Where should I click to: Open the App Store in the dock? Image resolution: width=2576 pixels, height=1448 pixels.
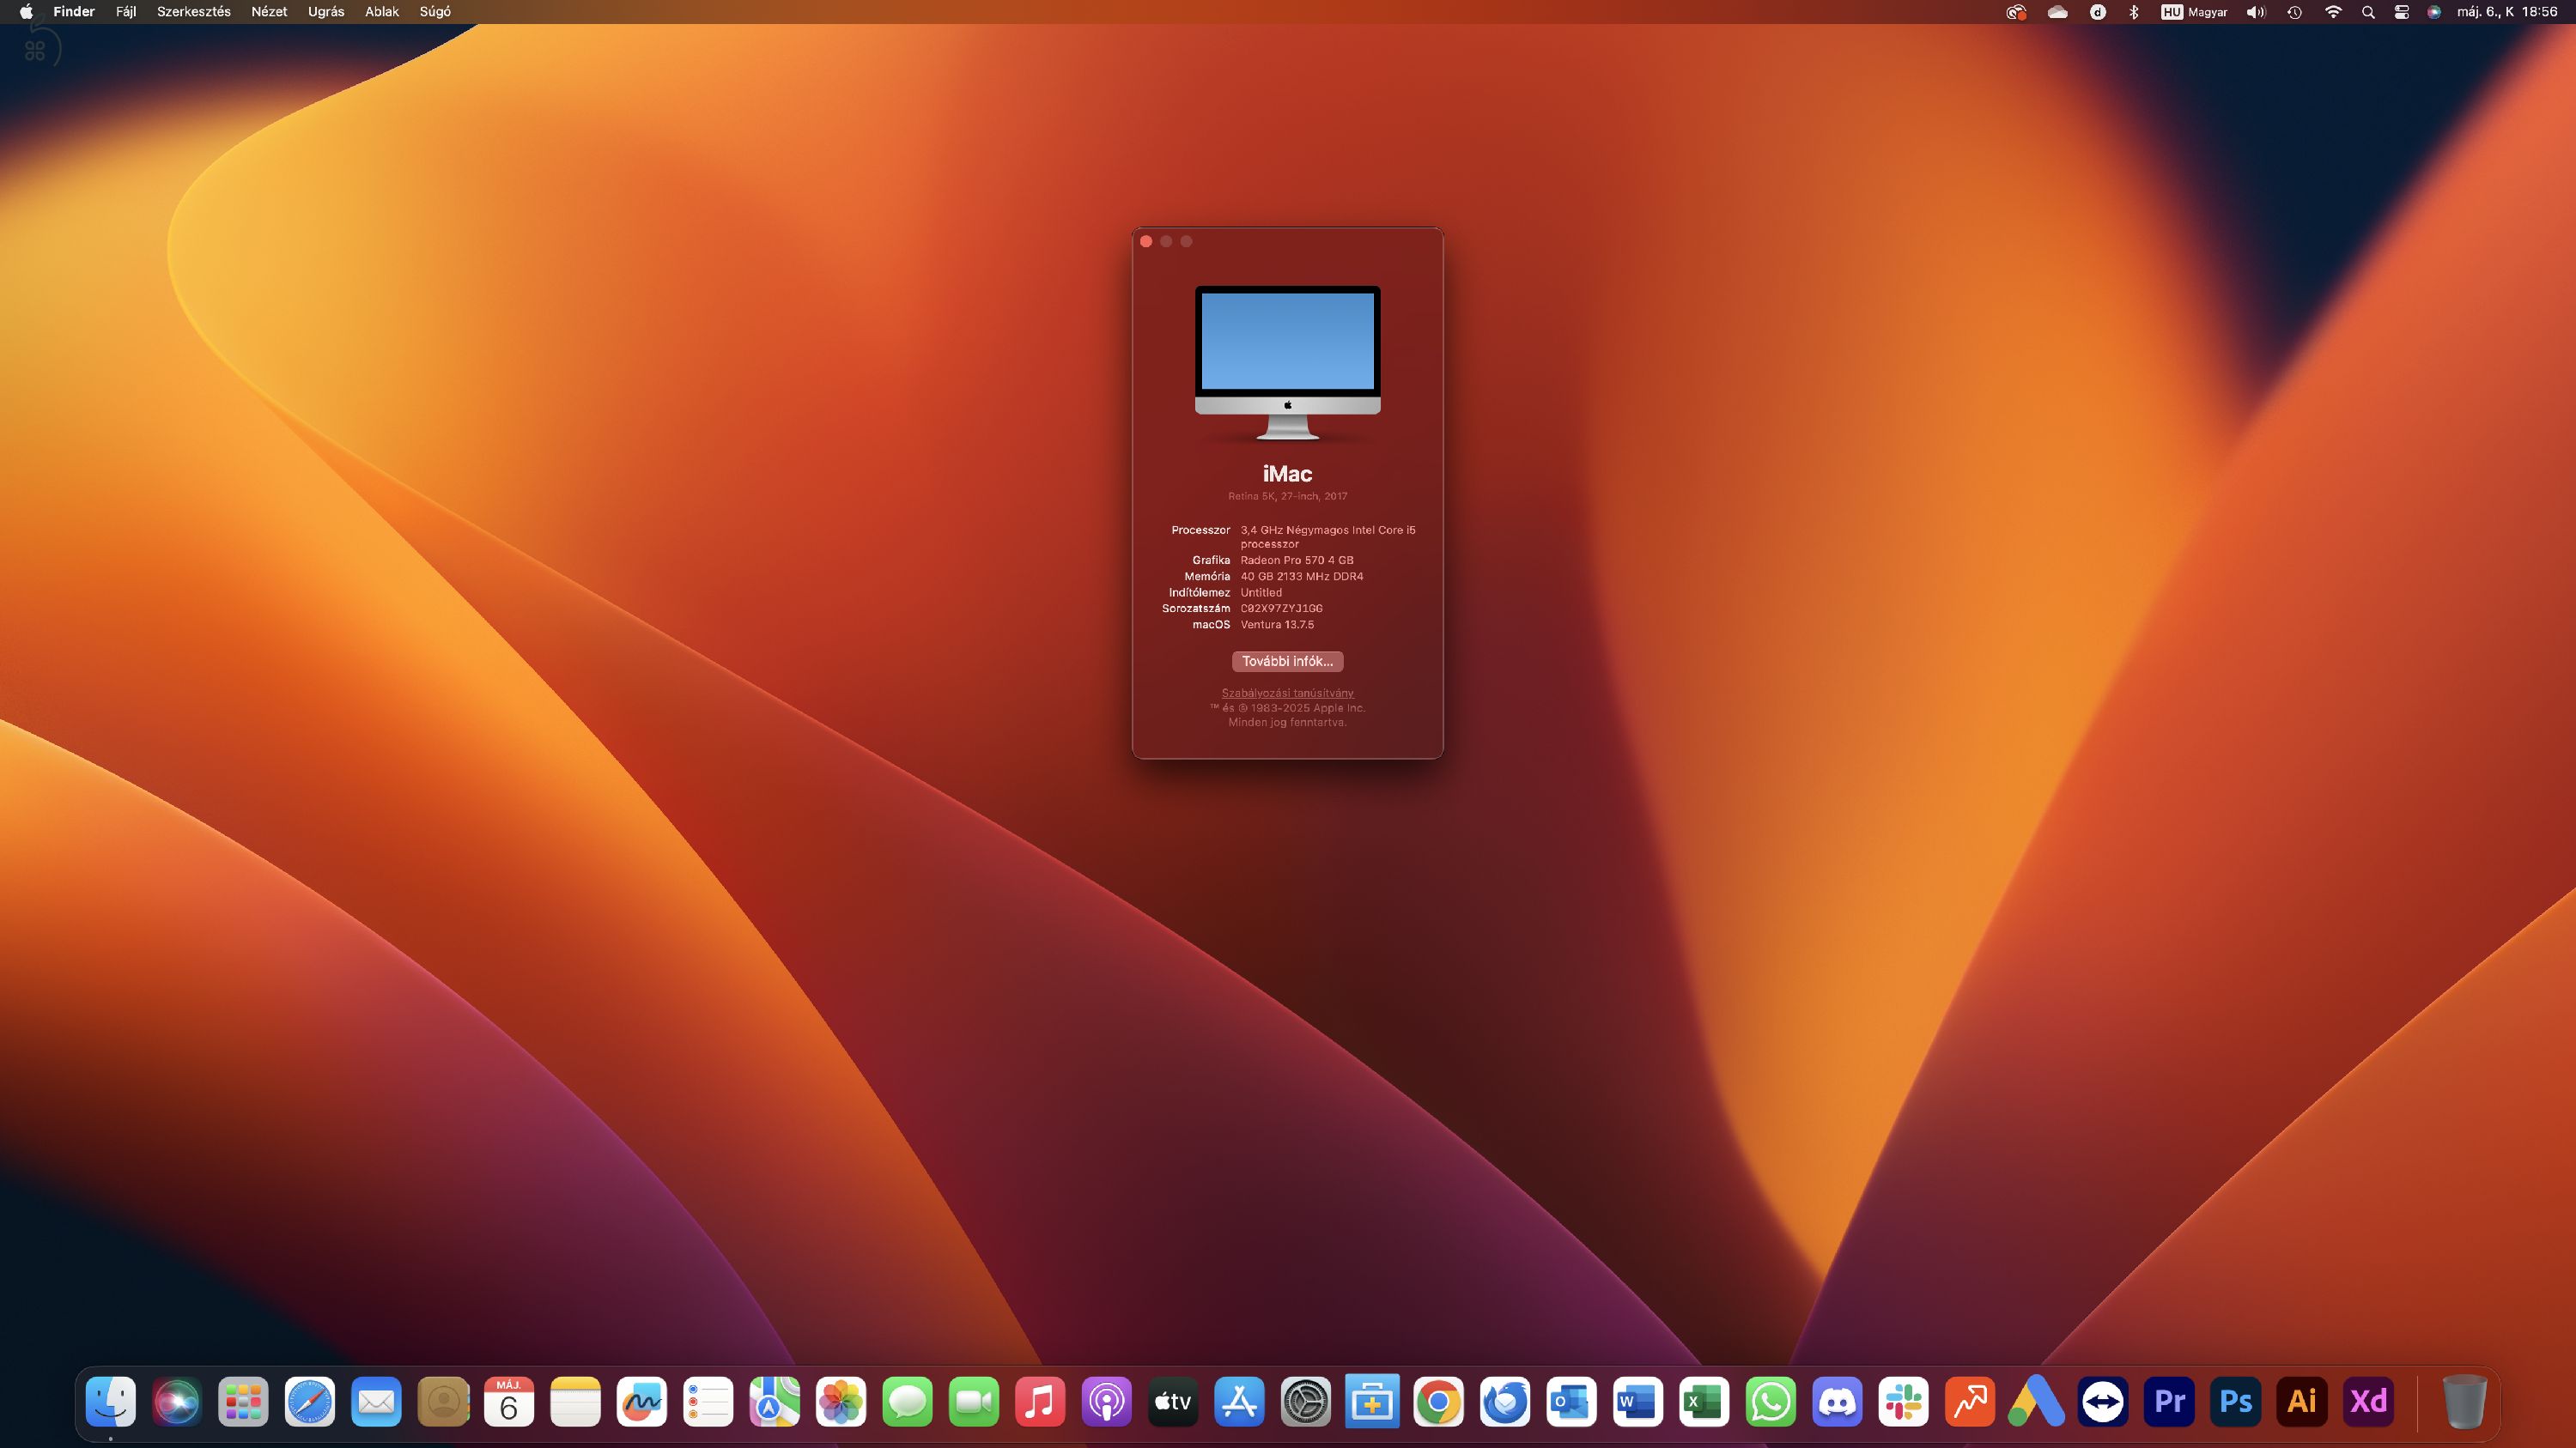point(1239,1401)
